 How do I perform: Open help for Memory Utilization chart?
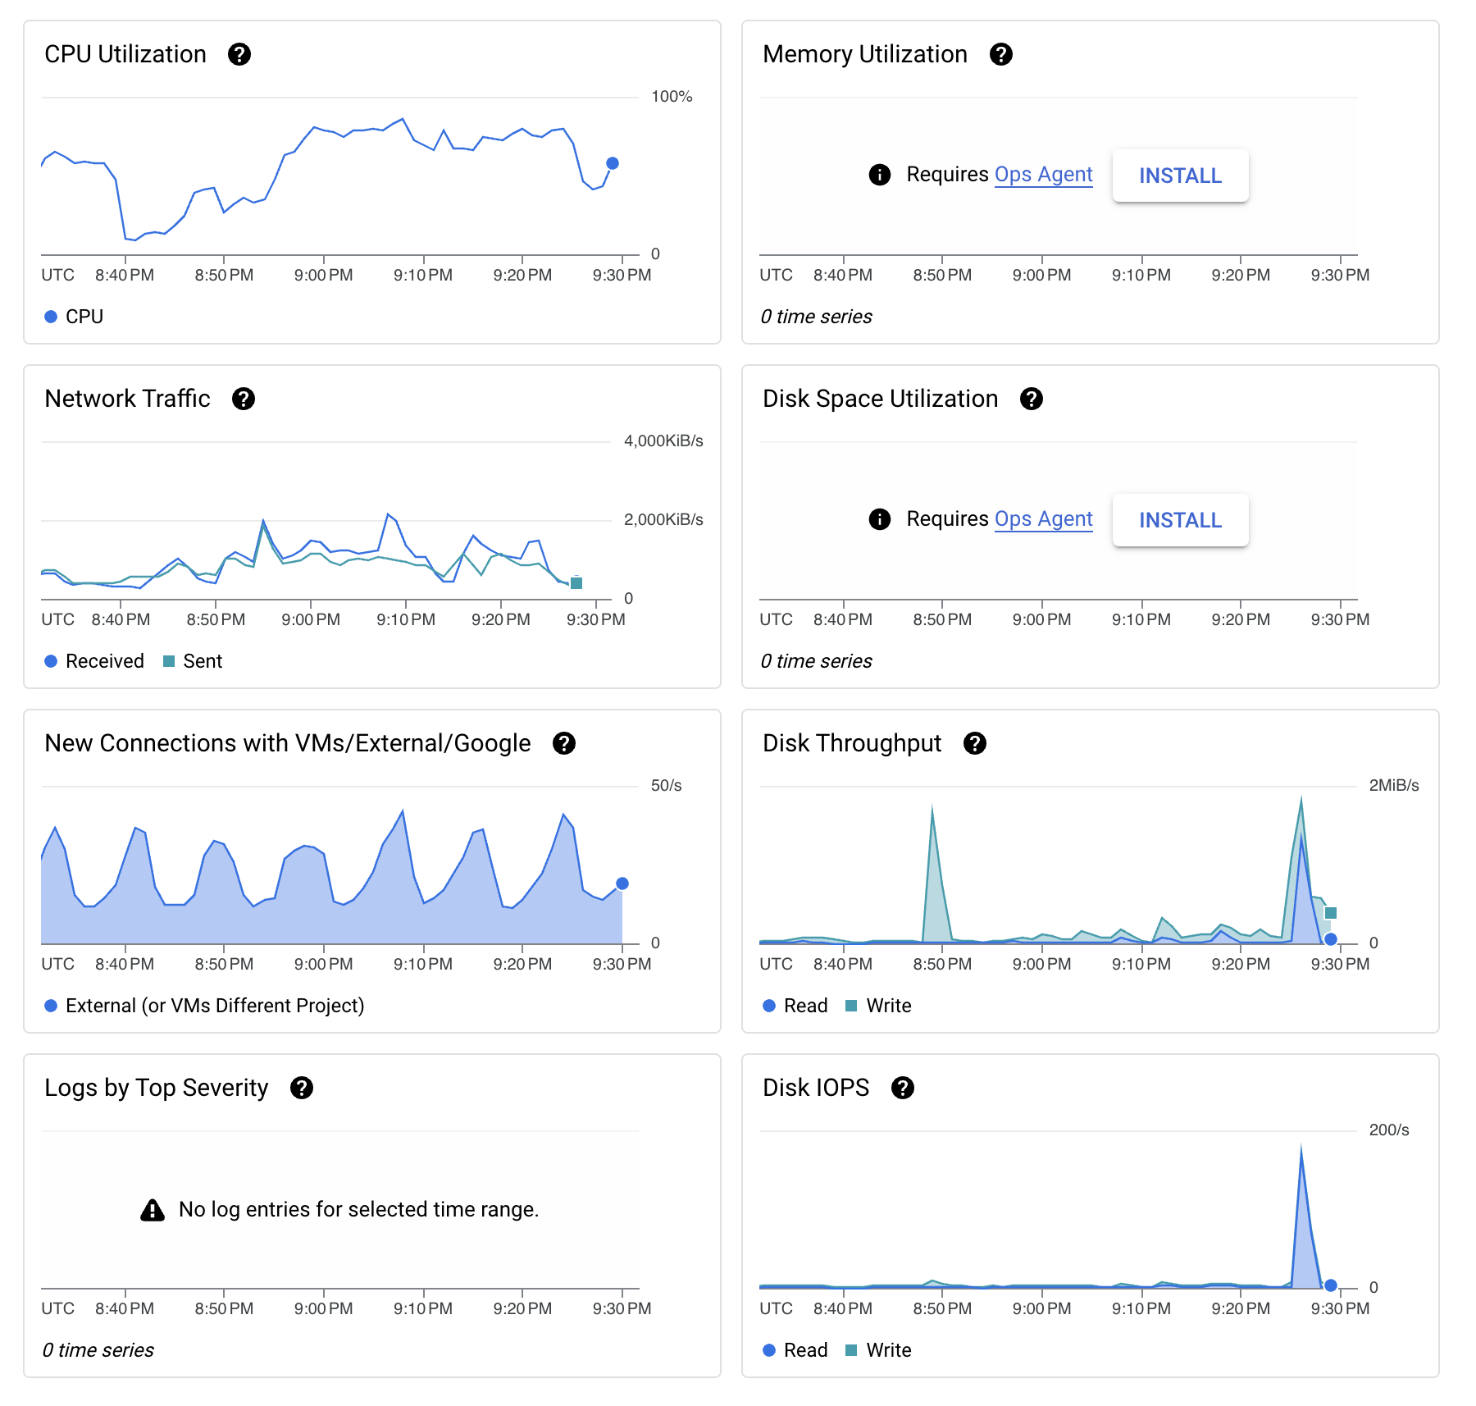point(1000,54)
